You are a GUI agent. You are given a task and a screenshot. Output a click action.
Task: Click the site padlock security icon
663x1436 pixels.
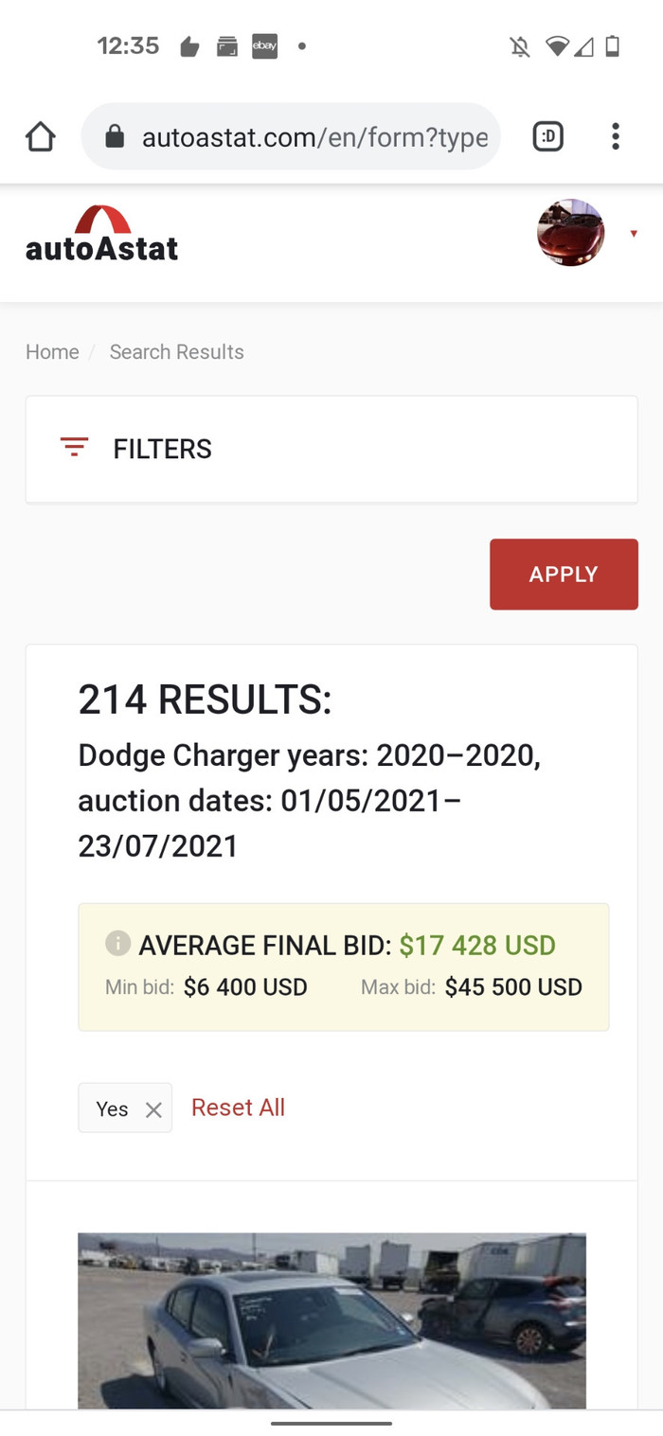[115, 138]
